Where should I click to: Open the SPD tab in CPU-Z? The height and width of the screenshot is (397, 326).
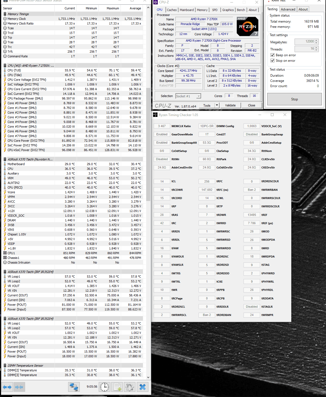[x=215, y=10]
